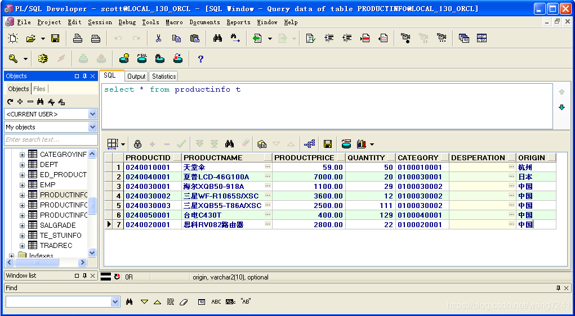Click the Rollback icon in session toolbar

(x=101, y=58)
